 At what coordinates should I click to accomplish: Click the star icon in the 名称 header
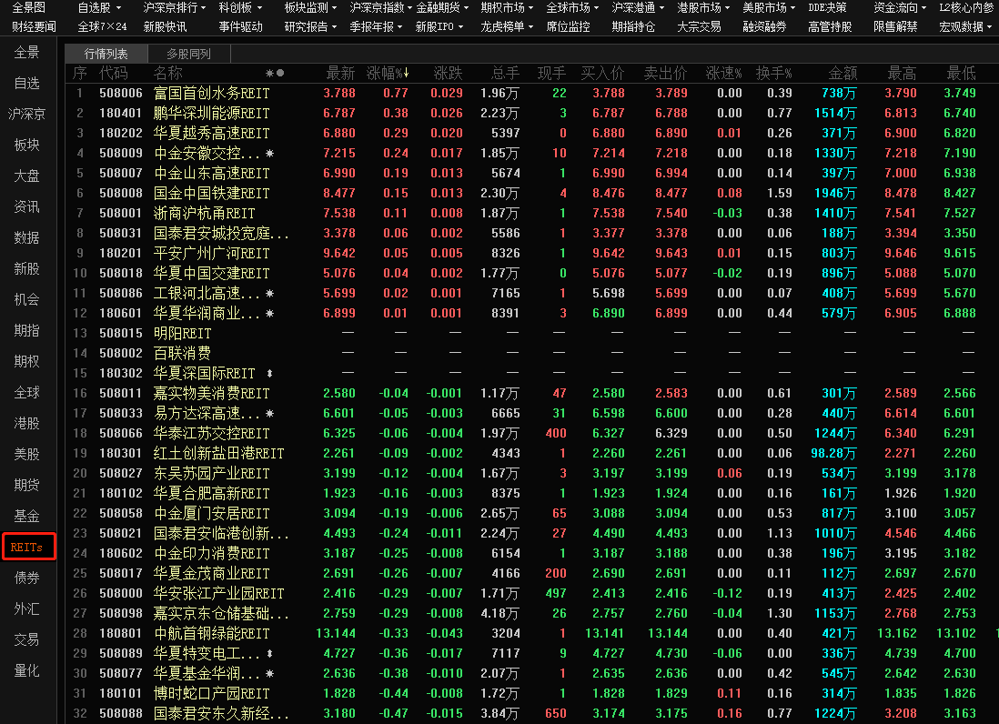tap(269, 74)
